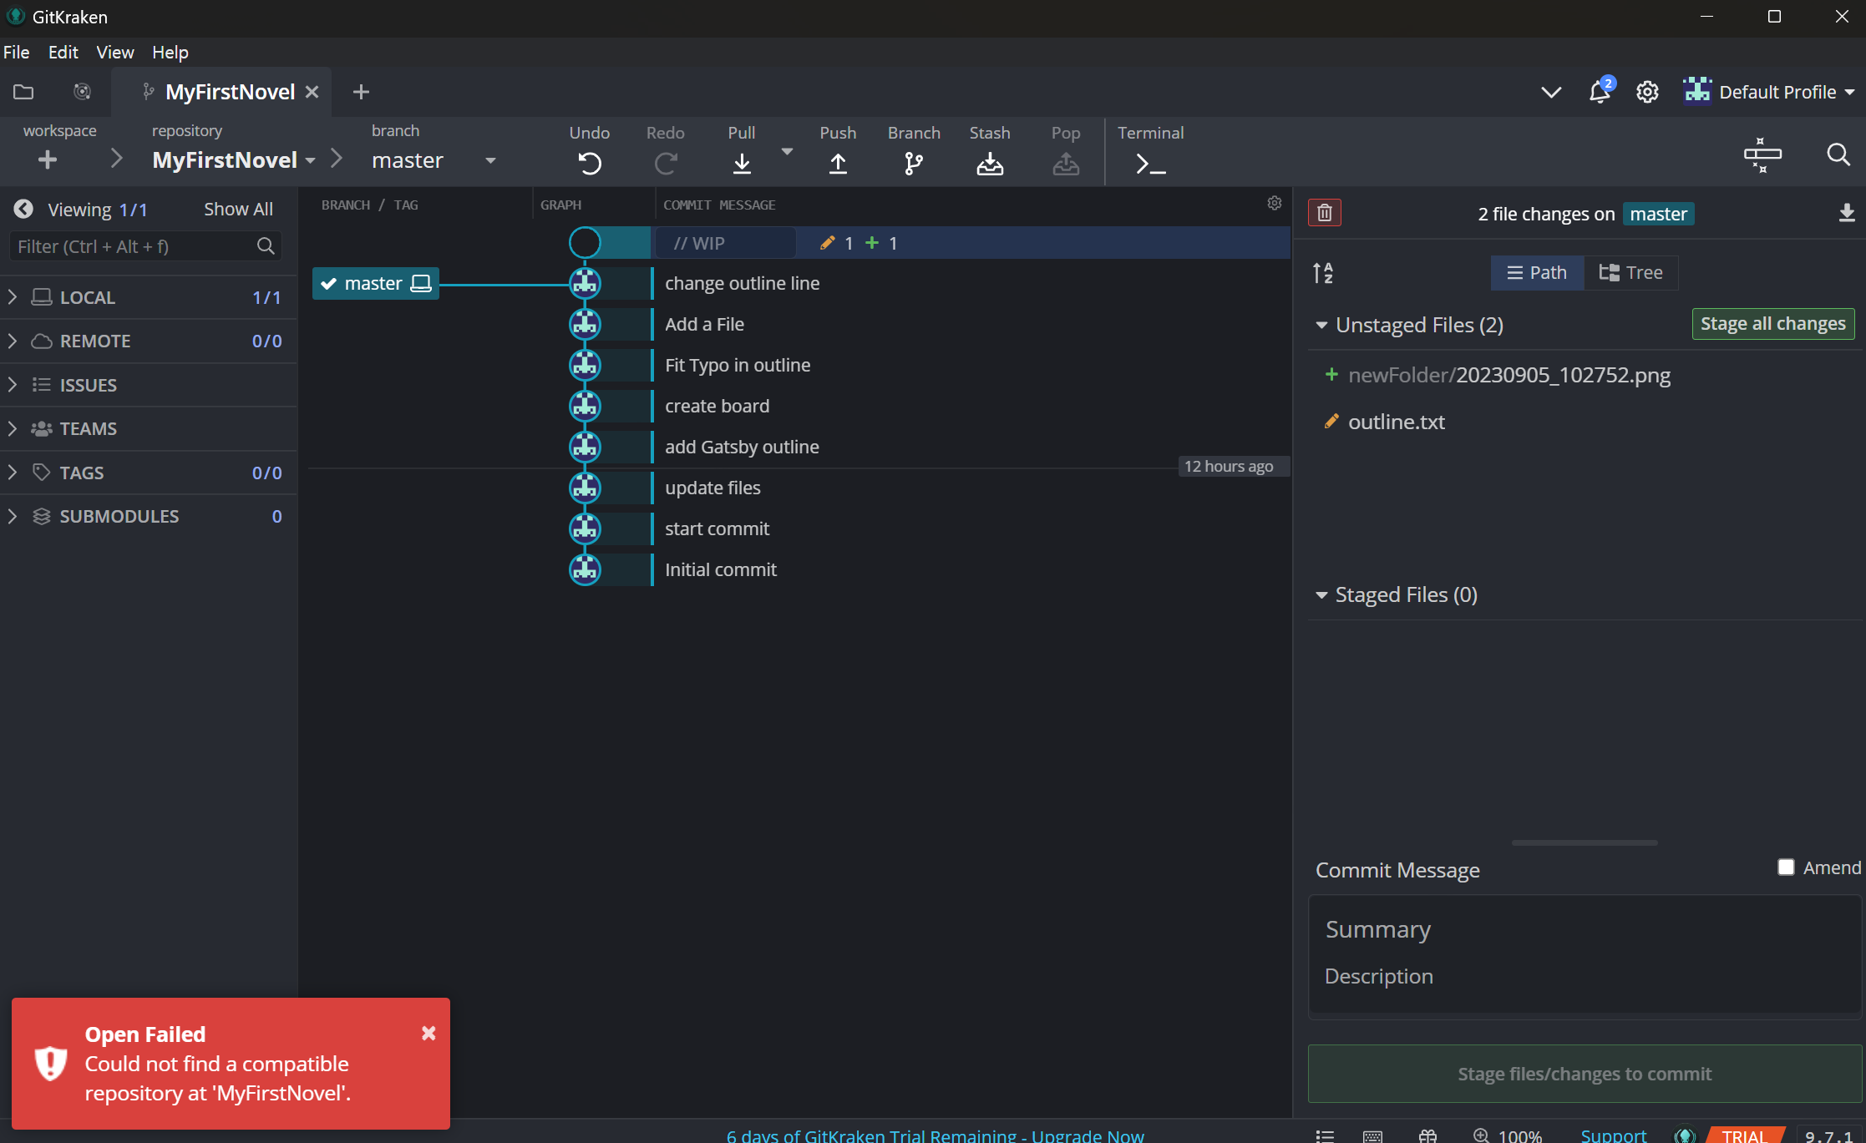Open the Edit menu
This screenshot has height=1143, width=1866.
(63, 52)
